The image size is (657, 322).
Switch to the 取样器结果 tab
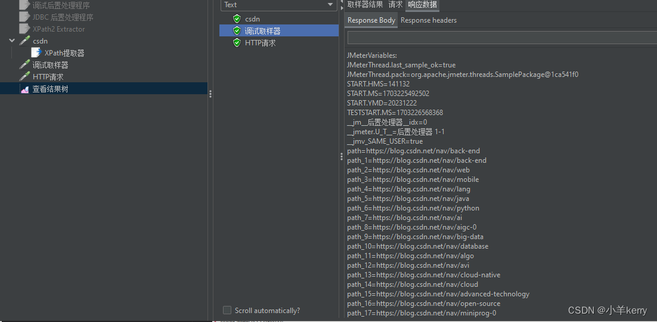[365, 5]
